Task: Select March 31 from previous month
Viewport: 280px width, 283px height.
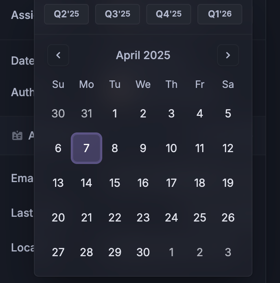Action: point(87,114)
